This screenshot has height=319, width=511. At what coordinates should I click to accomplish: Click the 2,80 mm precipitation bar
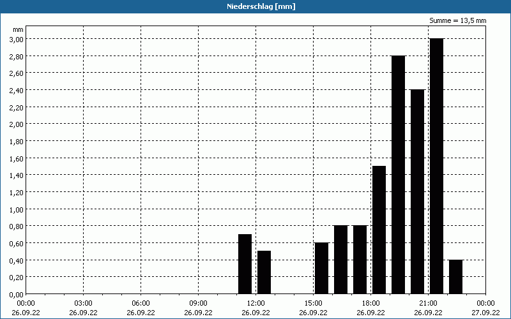coord(398,175)
